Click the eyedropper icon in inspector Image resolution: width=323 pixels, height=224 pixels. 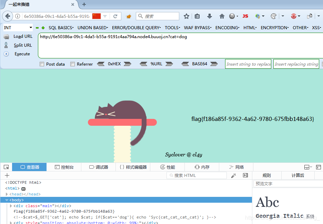click(234, 176)
